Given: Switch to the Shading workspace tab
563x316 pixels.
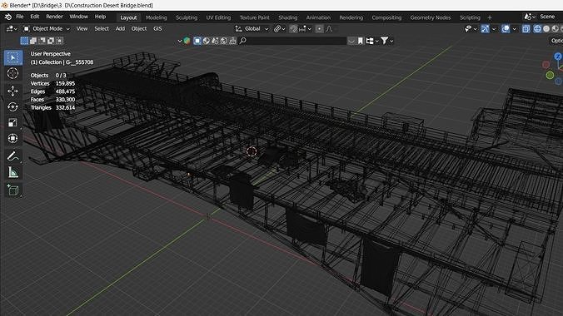Looking at the screenshot, I should [287, 17].
